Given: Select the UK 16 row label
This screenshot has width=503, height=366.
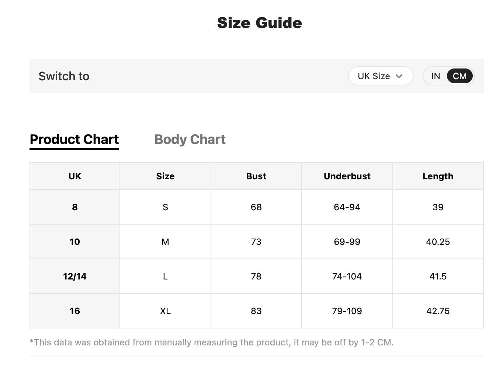Looking at the screenshot, I should pos(75,311).
